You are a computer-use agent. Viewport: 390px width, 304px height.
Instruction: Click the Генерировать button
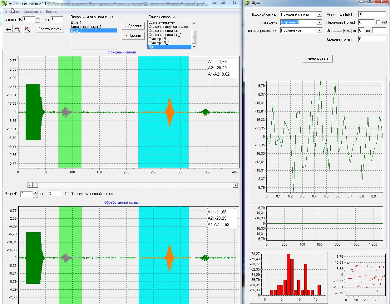(318, 58)
